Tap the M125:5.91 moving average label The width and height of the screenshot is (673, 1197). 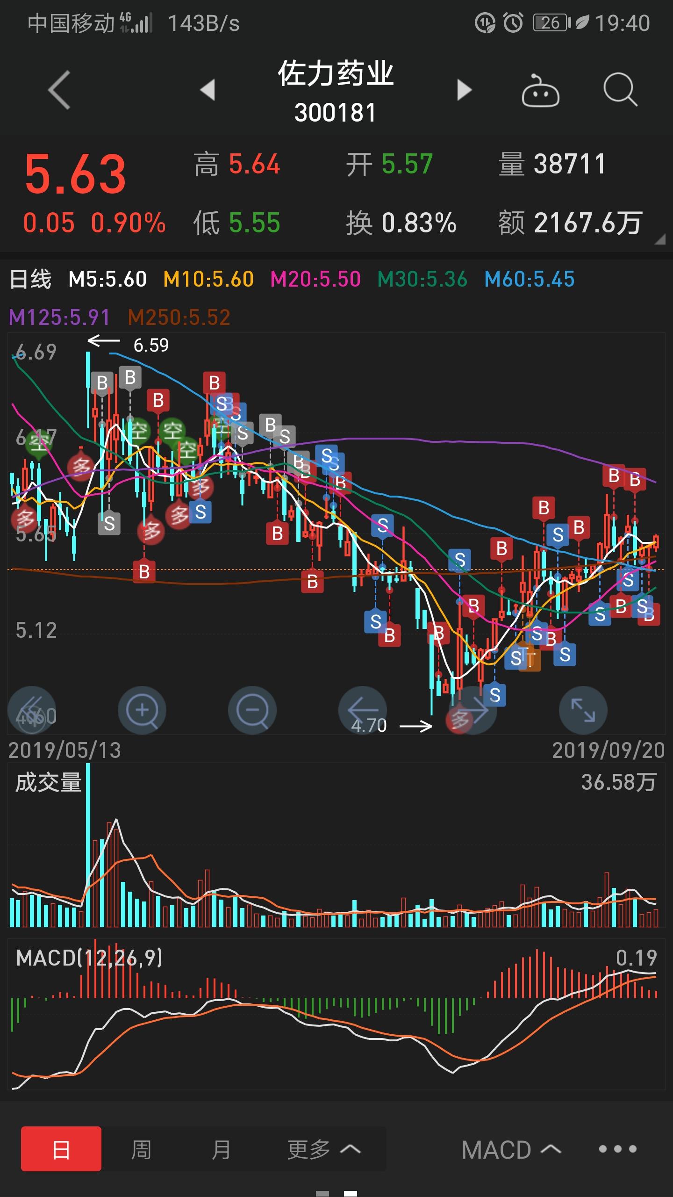pos(59,317)
